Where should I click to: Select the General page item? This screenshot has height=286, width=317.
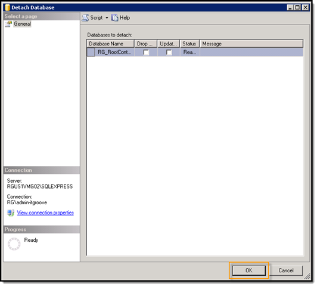pyautogui.click(x=23, y=24)
